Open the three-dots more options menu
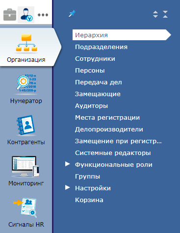Image resolution: width=180 pixels, height=233 pixels. click(x=43, y=15)
